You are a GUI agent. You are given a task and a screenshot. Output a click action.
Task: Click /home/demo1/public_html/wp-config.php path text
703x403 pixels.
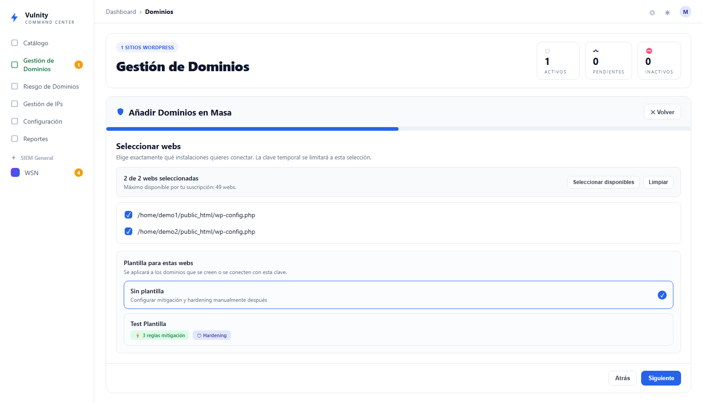(x=196, y=215)
